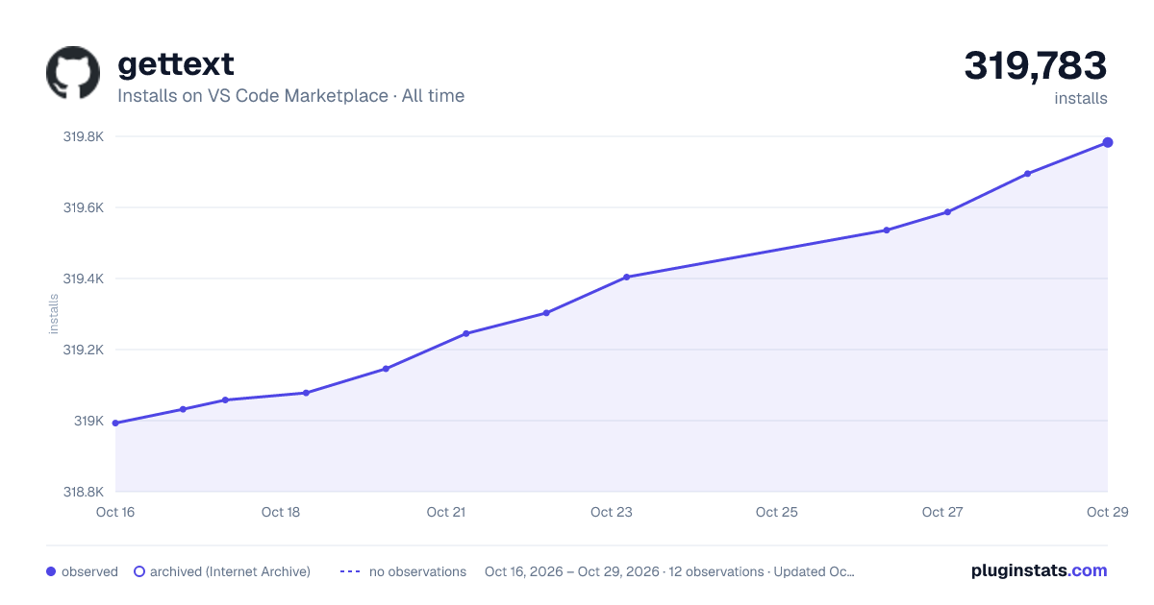Click the vertical installs axis title
The width and height of the screenshot is (1154, 605).
(54, 314)
